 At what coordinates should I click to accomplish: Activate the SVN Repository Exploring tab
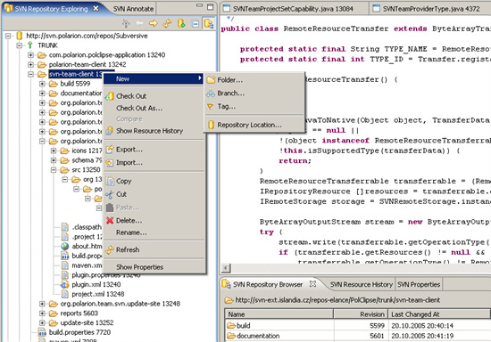point(51,9)
